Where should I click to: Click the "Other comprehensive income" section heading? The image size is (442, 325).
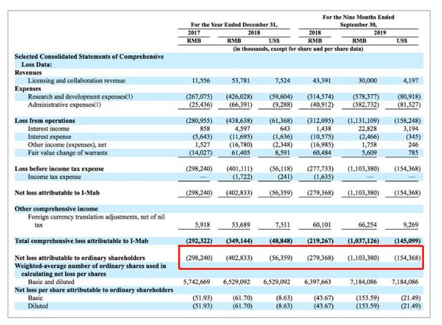(56, 208)
